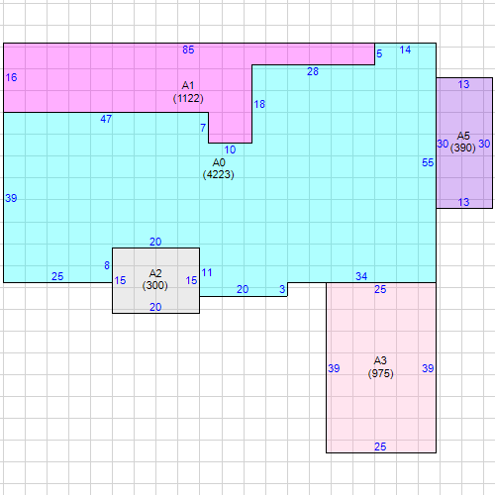Click the A3 (975) pink area label
495x495 pixels.
(380, 367)
